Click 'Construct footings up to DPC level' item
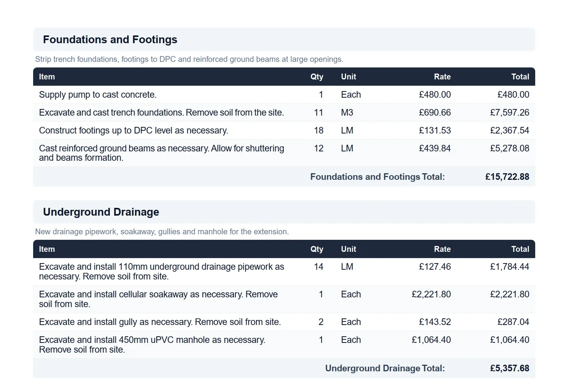Image resolution: width=566 pixels, height=390 pixels. [133, 130]
